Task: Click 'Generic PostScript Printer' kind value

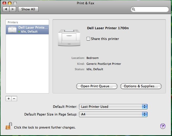Action: [x=104, y=64]
